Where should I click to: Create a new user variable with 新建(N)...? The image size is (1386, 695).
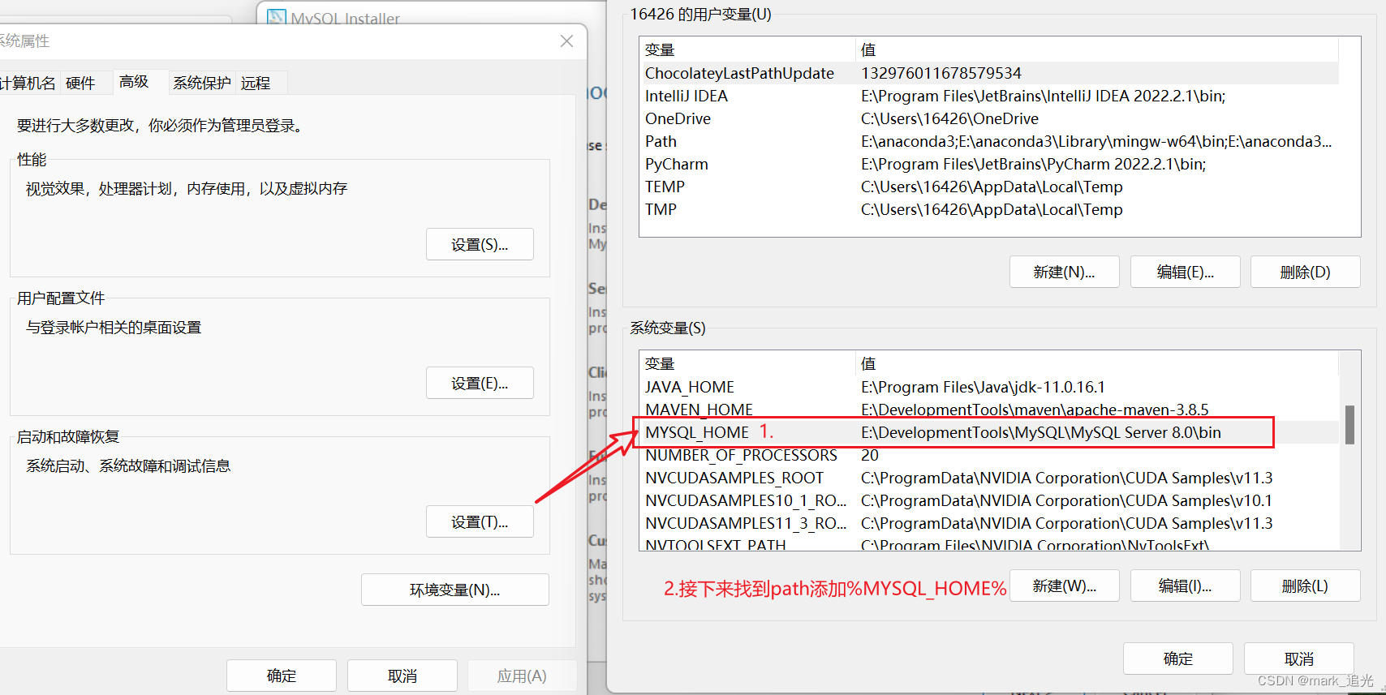point(1065,272)
